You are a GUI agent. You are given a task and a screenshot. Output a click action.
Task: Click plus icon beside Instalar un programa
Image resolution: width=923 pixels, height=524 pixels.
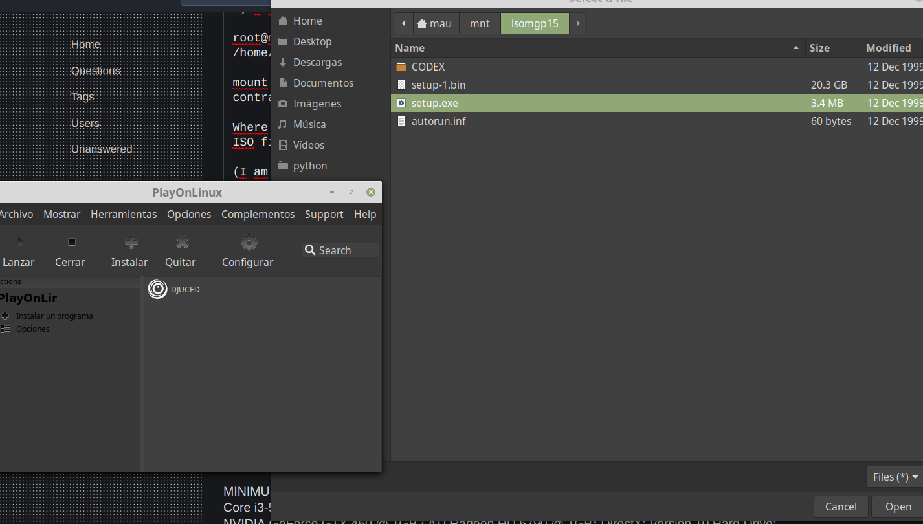click(5, 316)
